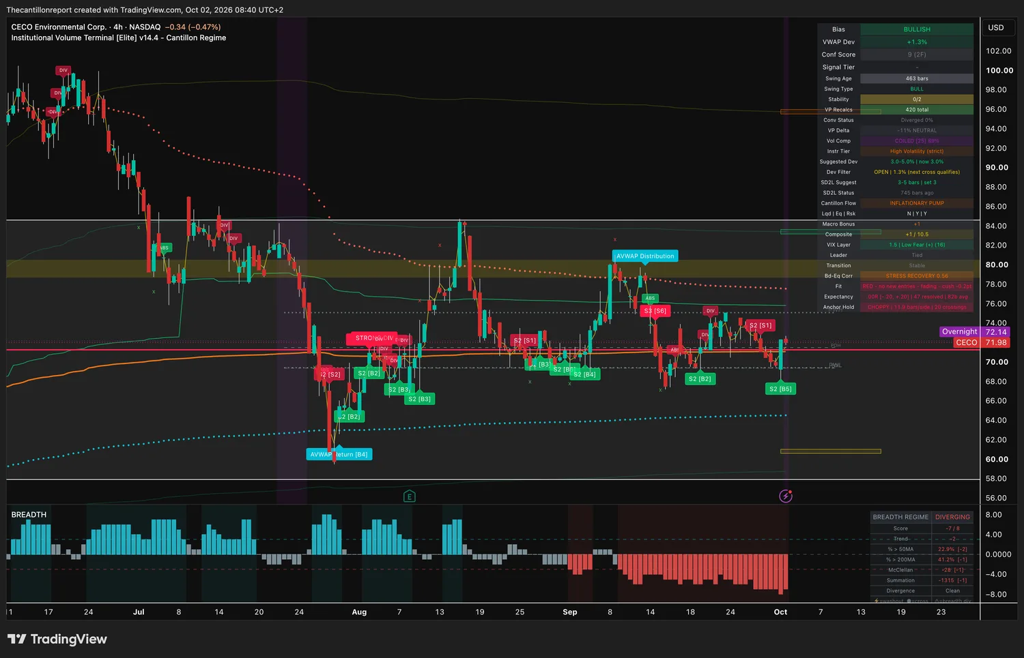Image resolution: width=1024 pixels, height=658 pixels.
Task: Click the SD2L Suggest 3-5 bars value
Action: click(x=917, y=183)
